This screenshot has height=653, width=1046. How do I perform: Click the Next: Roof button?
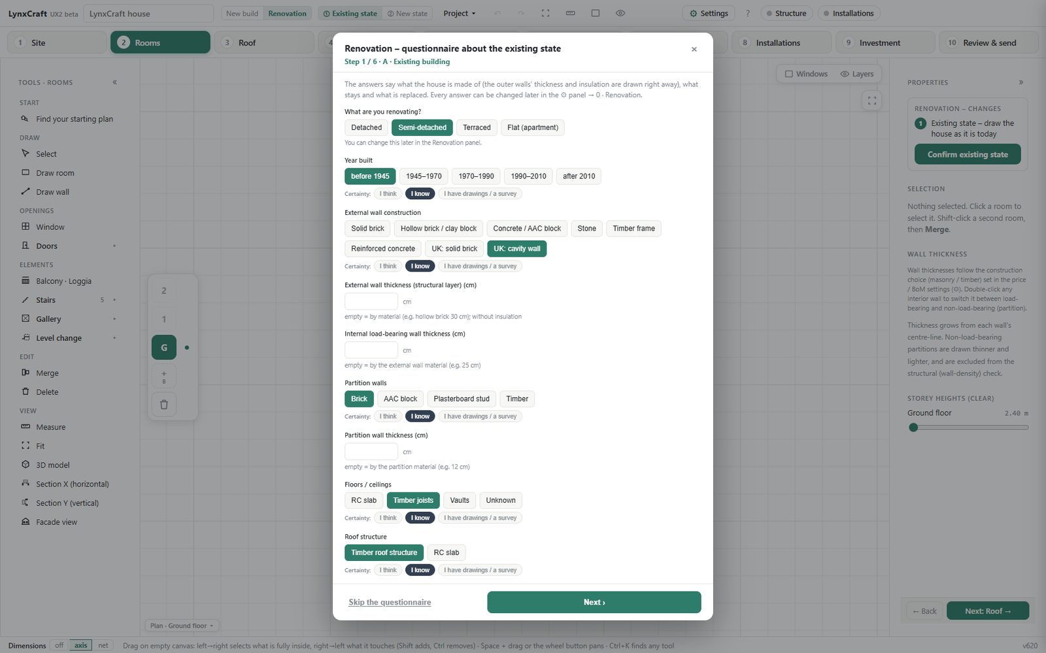[988, 611]
